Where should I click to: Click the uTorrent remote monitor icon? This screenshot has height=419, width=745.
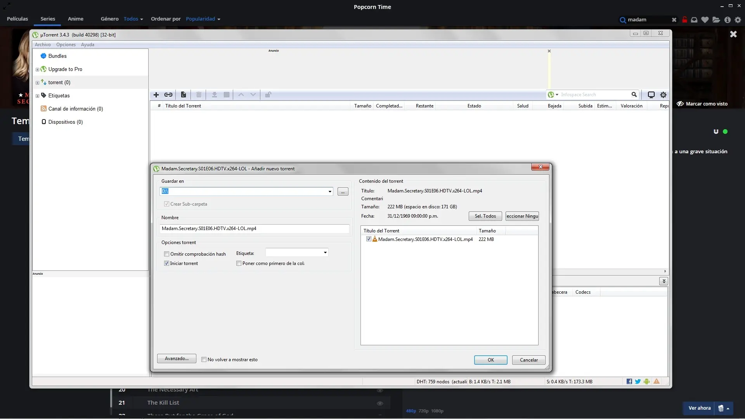[651, 95]
